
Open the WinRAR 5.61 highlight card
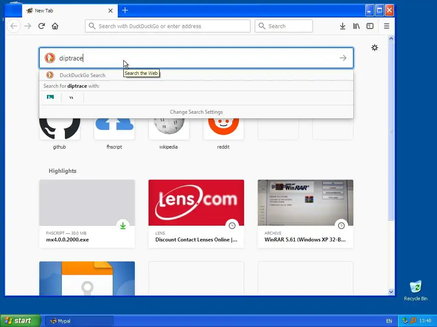(x=306, y=214)
